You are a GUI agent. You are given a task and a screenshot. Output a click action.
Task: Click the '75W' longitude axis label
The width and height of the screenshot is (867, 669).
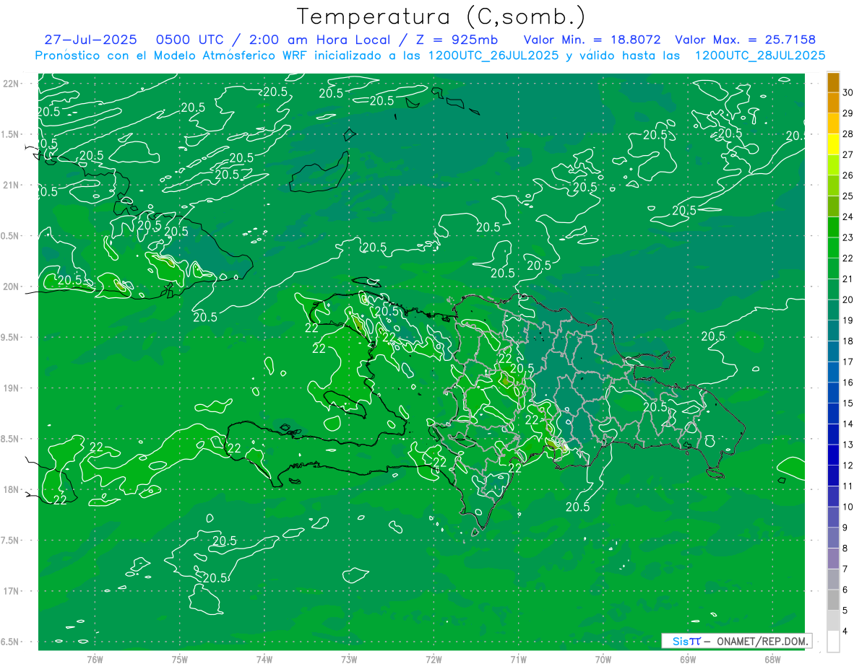[x=180, y=660]
